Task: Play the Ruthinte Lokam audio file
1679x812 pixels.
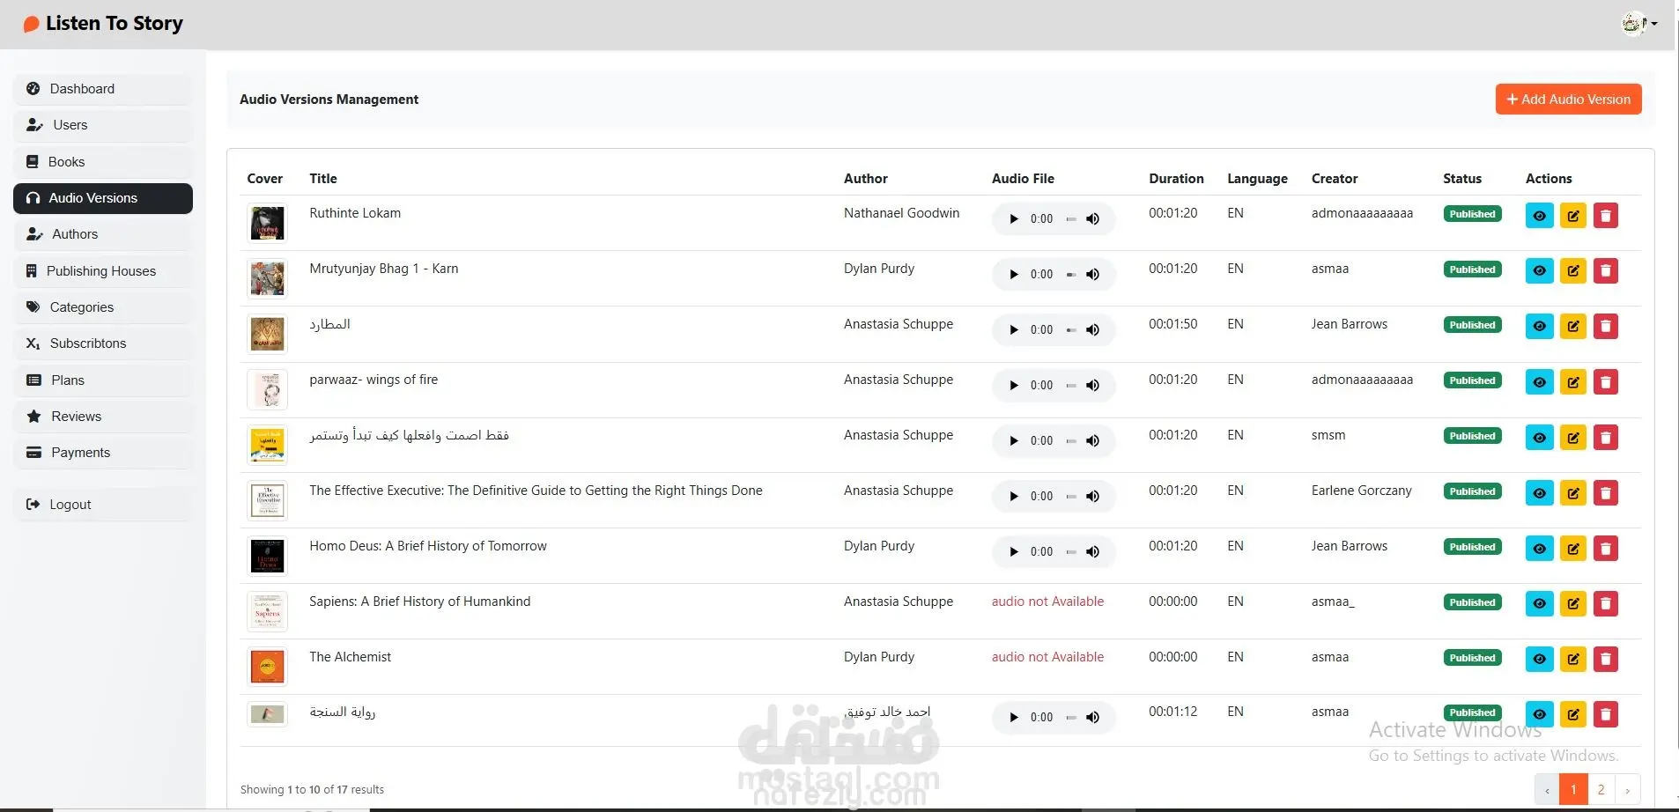Action: [x=1014, y=219]
